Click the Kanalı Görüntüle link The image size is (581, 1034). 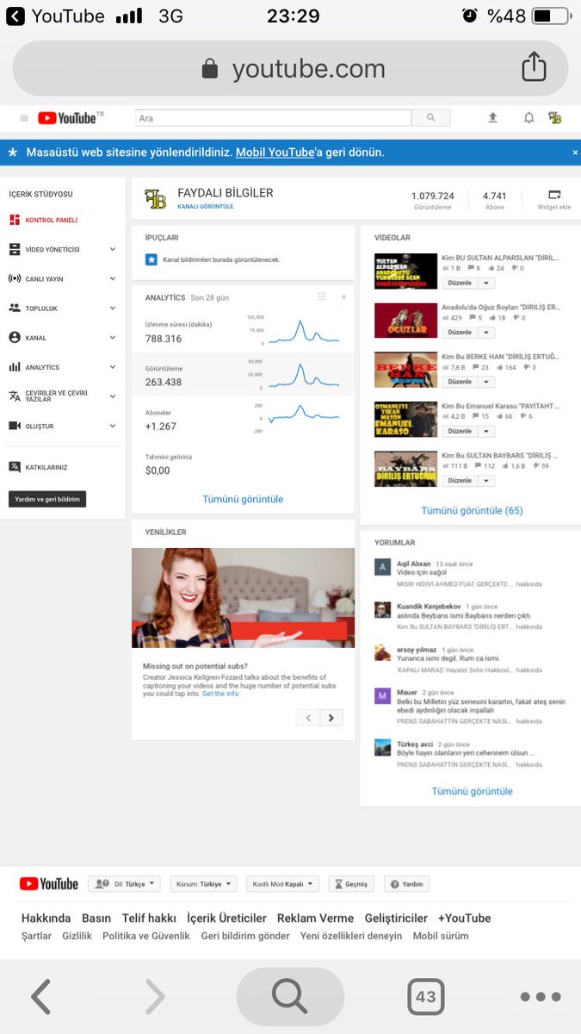pos(205,207)
